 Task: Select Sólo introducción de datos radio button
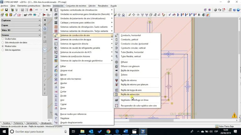(x=3, y=42)
